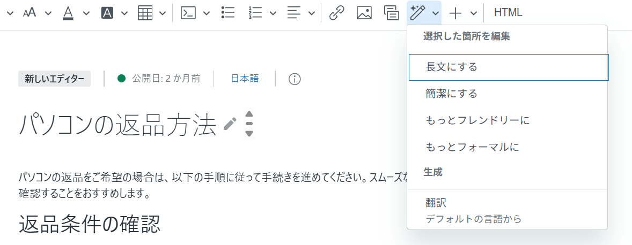Click the パソコンの返品方法 title text

[117, 125]
